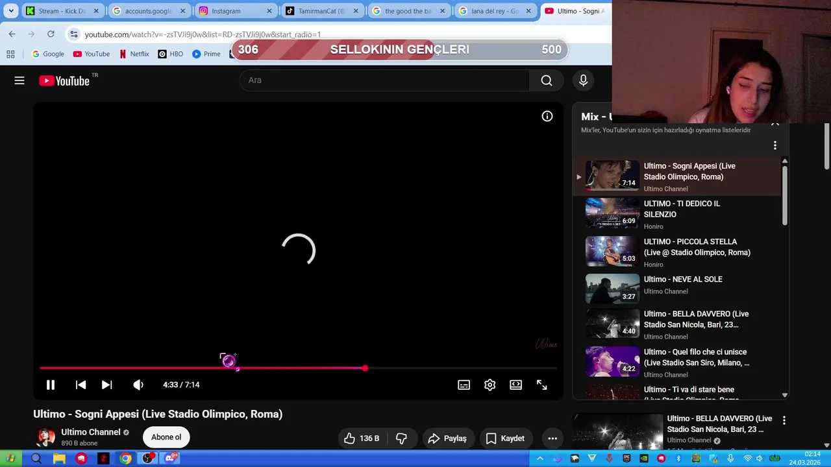
Task: Skip to next video in player
Action: [106, 385]
